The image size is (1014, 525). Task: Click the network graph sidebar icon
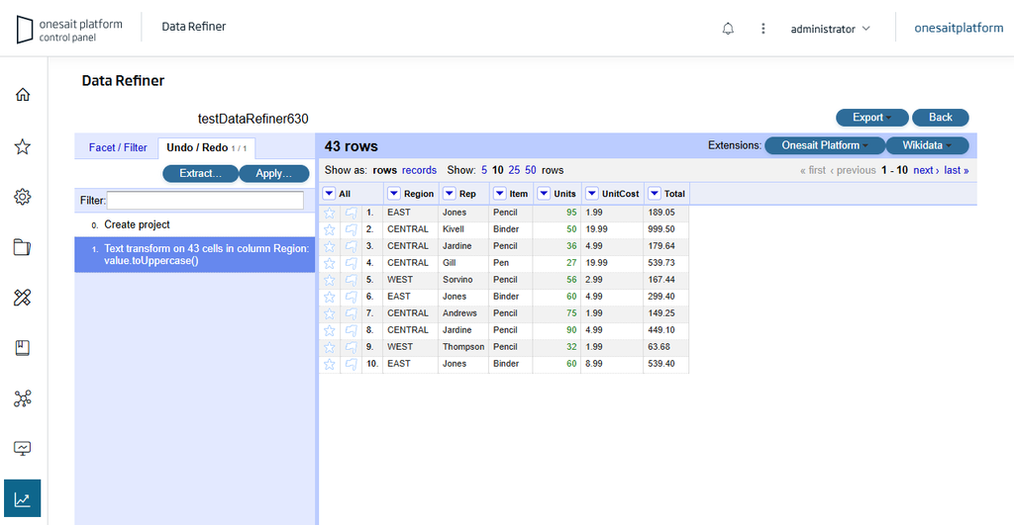23,398
